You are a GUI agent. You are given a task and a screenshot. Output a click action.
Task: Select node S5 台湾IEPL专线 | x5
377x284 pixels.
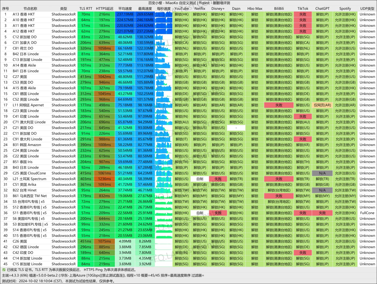[x=29, y=202]
